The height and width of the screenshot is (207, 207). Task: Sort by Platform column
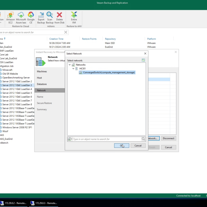[151, 39]
